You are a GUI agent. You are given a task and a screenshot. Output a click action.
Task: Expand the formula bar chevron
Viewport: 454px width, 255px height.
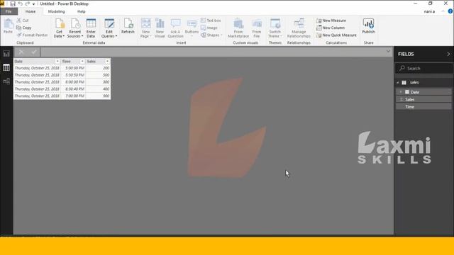(388, 52)
